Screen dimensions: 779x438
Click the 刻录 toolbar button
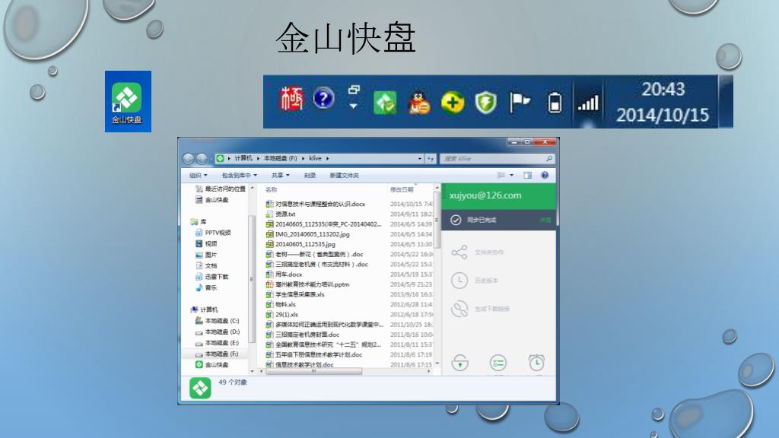click(x=310, y=176)
